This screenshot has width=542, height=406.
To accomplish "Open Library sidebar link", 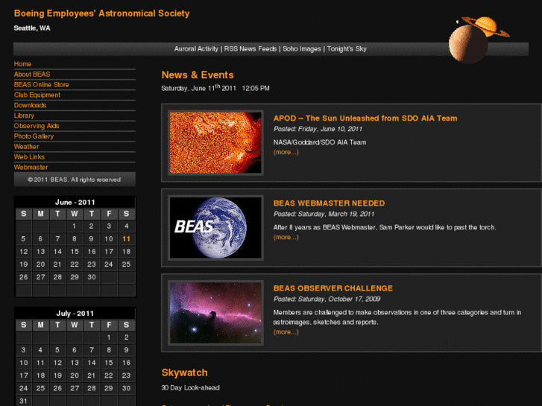I will [x=24, y=115].
